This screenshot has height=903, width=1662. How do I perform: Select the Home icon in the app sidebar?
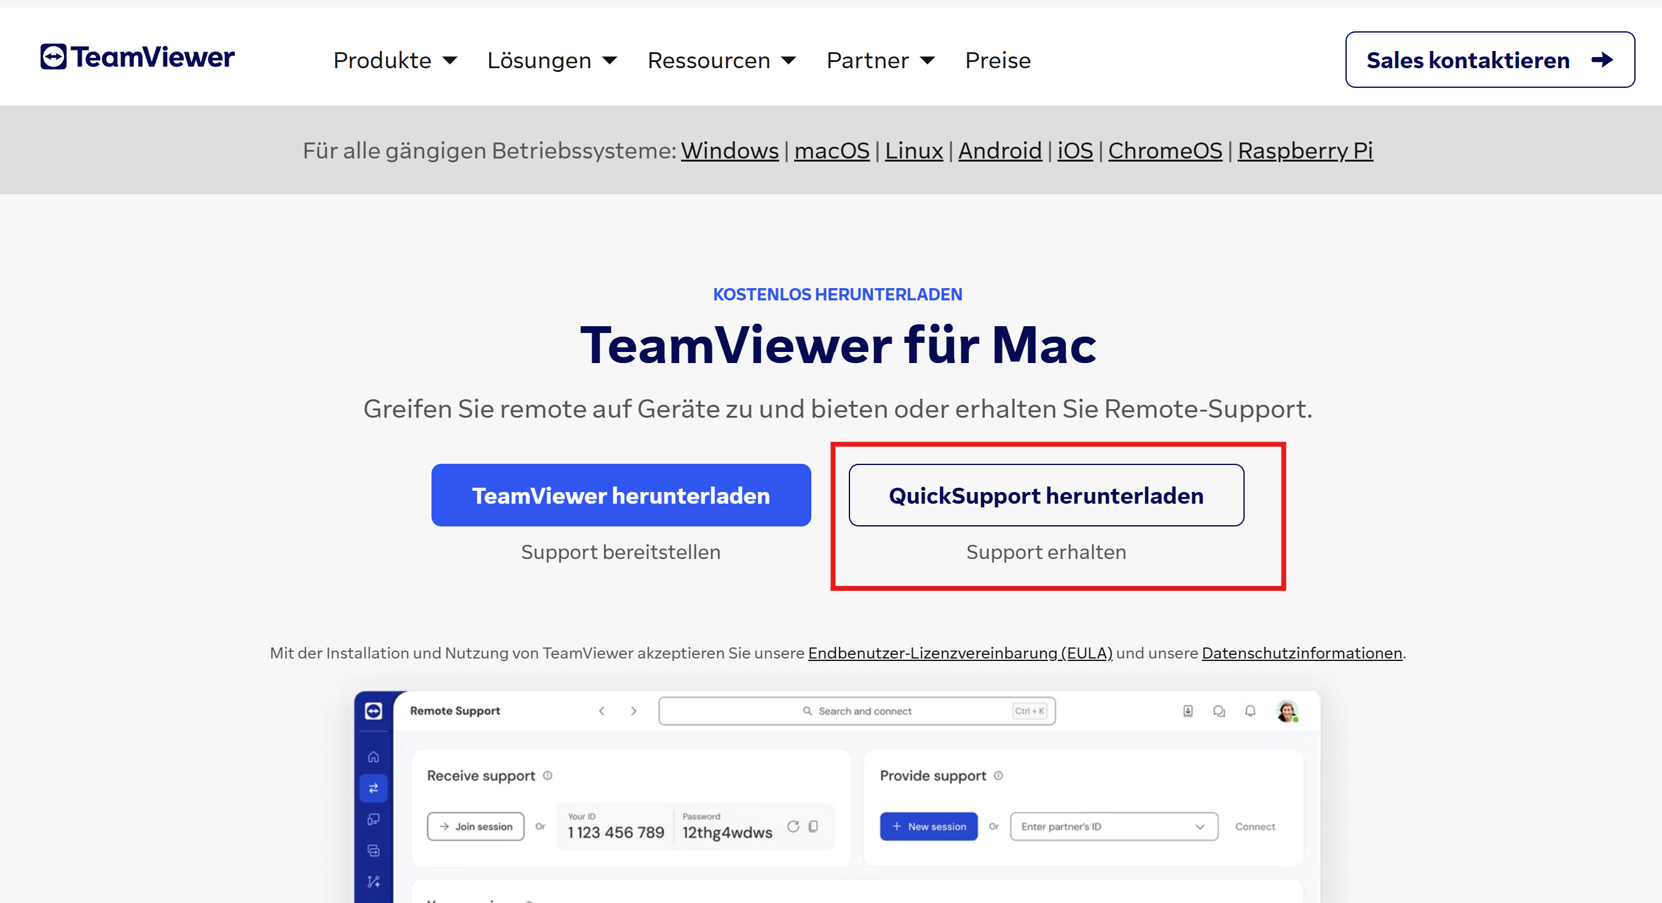(x=374, y=757)
